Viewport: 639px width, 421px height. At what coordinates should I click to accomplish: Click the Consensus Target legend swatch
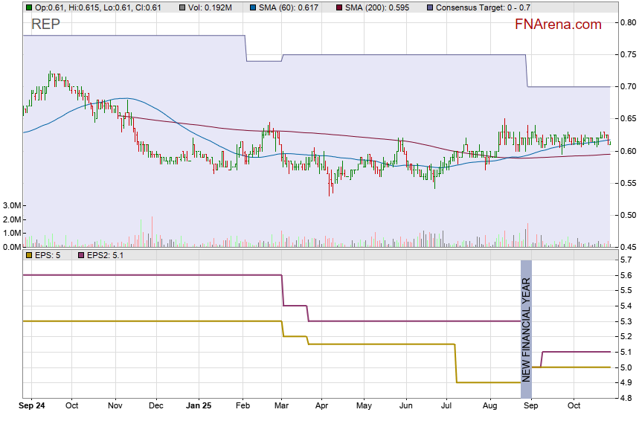pos(430,7)
